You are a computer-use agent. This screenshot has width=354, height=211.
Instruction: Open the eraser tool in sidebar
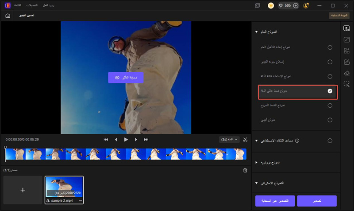[x=346, y=73]
